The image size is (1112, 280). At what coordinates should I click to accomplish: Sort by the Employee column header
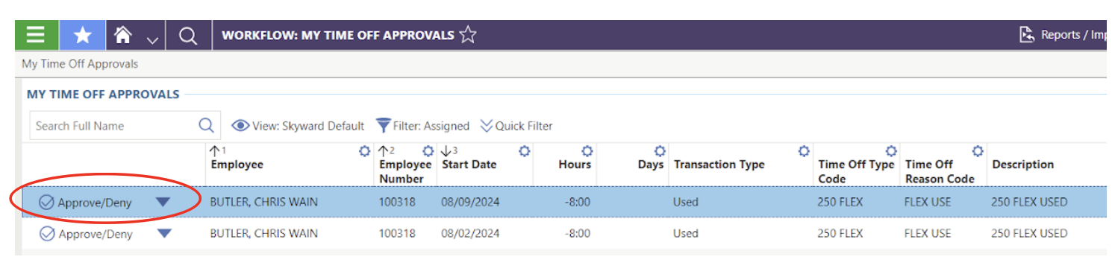pos(237,165)
